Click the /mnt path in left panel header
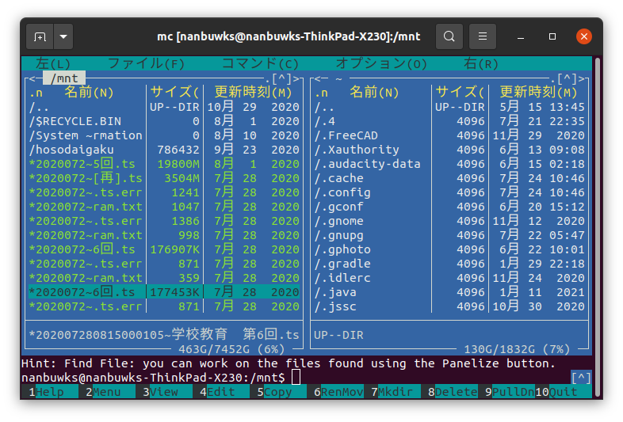The width and height of the screenshot is (623, 422). click(x=64, y=78)
